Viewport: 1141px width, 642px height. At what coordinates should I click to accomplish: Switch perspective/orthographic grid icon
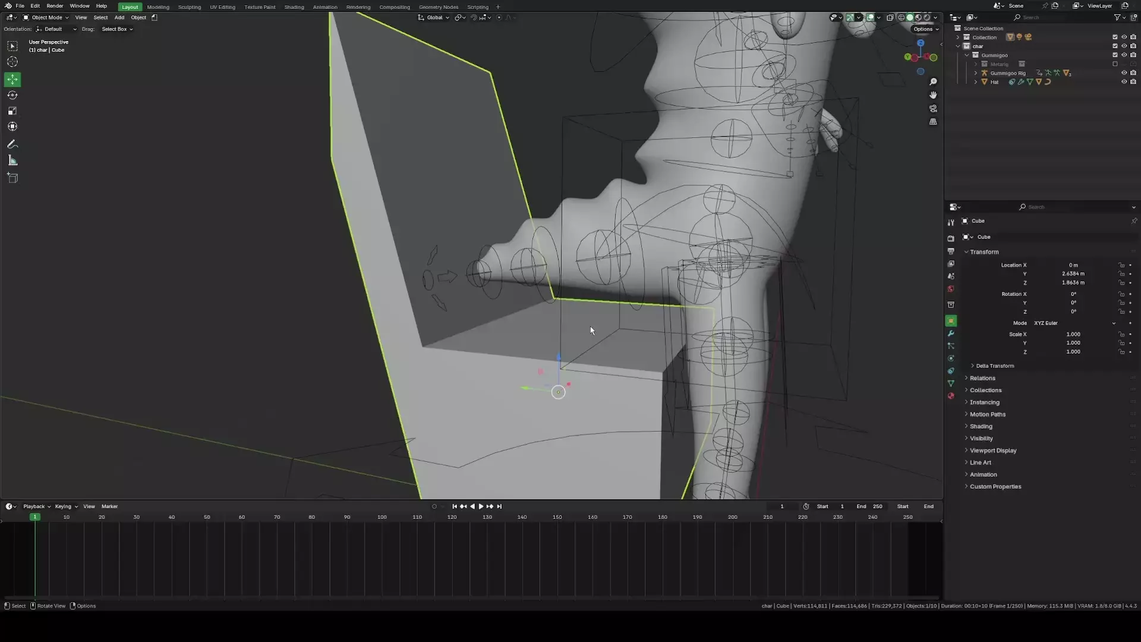point(933,121)
